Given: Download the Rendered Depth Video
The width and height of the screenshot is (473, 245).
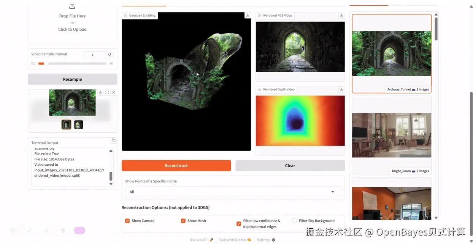Looking at the screenshot, I should pyautogui.click(x=341, y=89).
